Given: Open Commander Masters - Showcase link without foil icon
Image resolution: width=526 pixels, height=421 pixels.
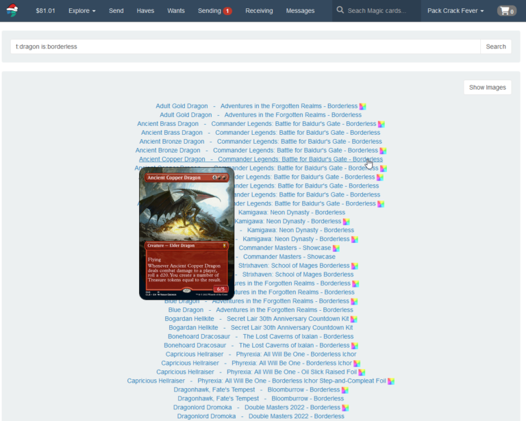Looking at the screenshot, I should [x=289, y=257].
